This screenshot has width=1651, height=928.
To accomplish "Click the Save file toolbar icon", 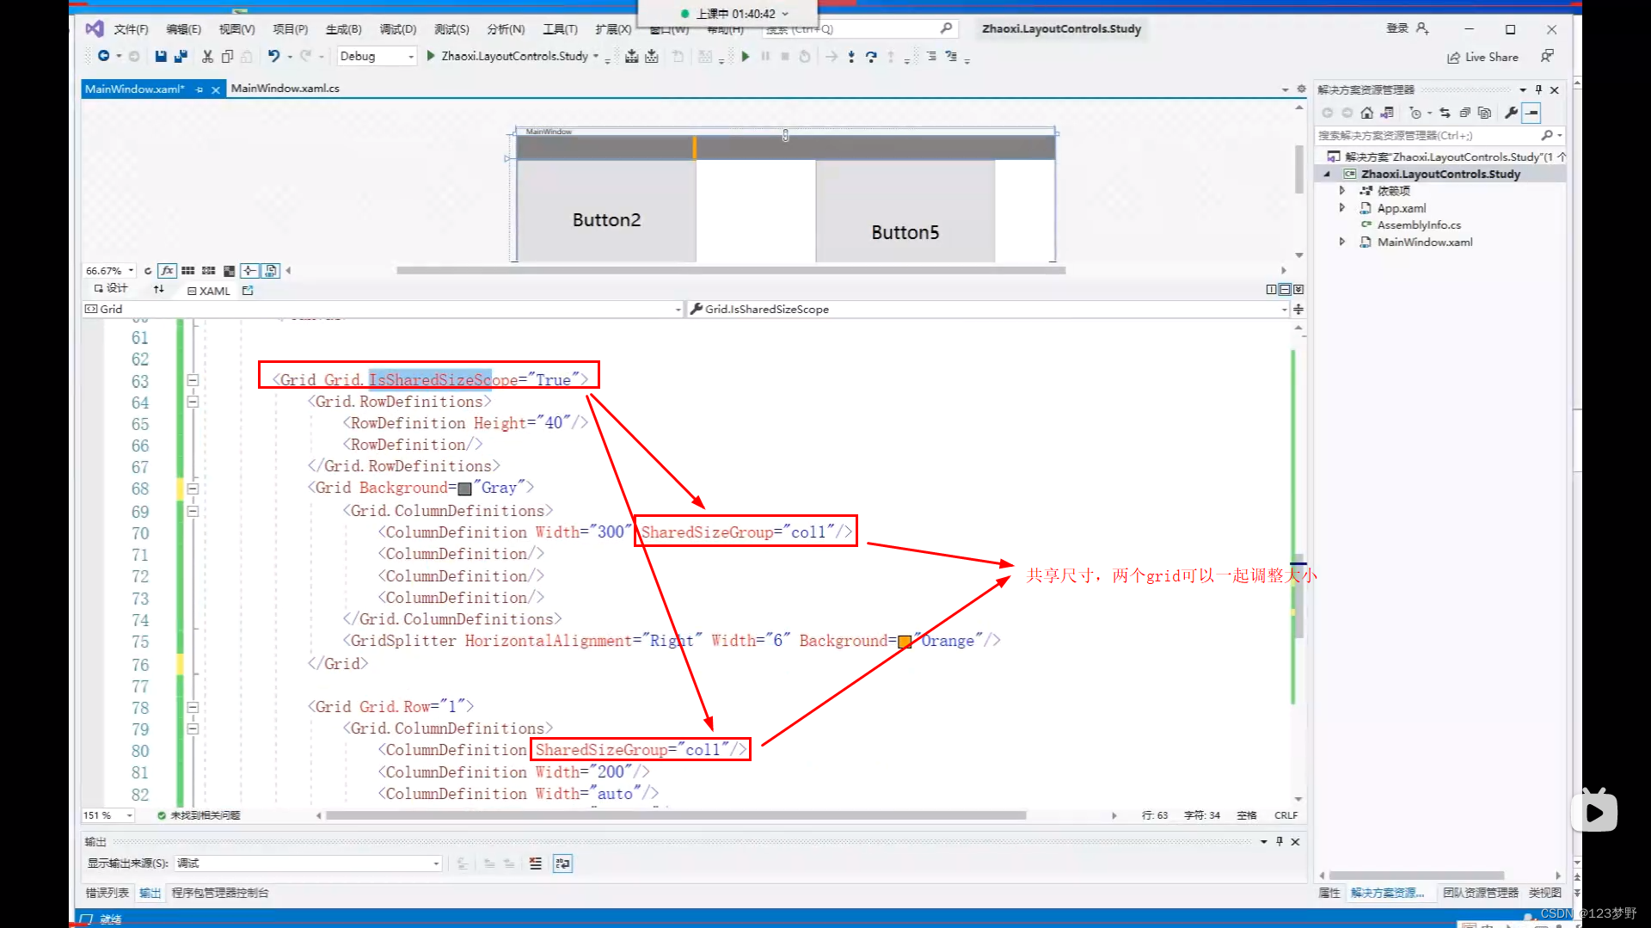I will pyautogui.click(x=160, y=56).
